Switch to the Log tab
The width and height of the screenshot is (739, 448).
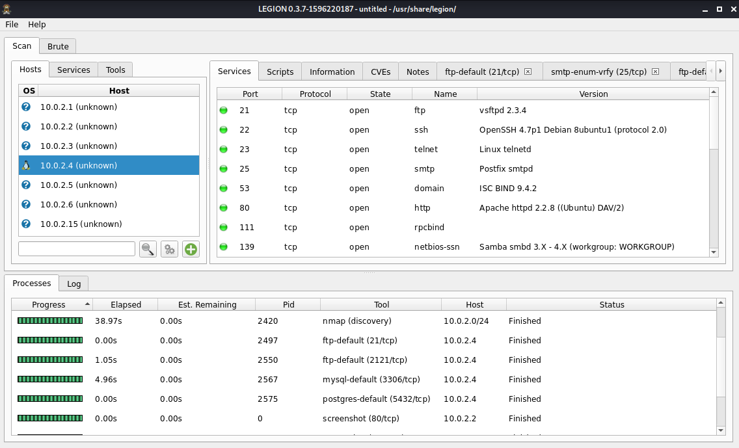tap(74, 283)
